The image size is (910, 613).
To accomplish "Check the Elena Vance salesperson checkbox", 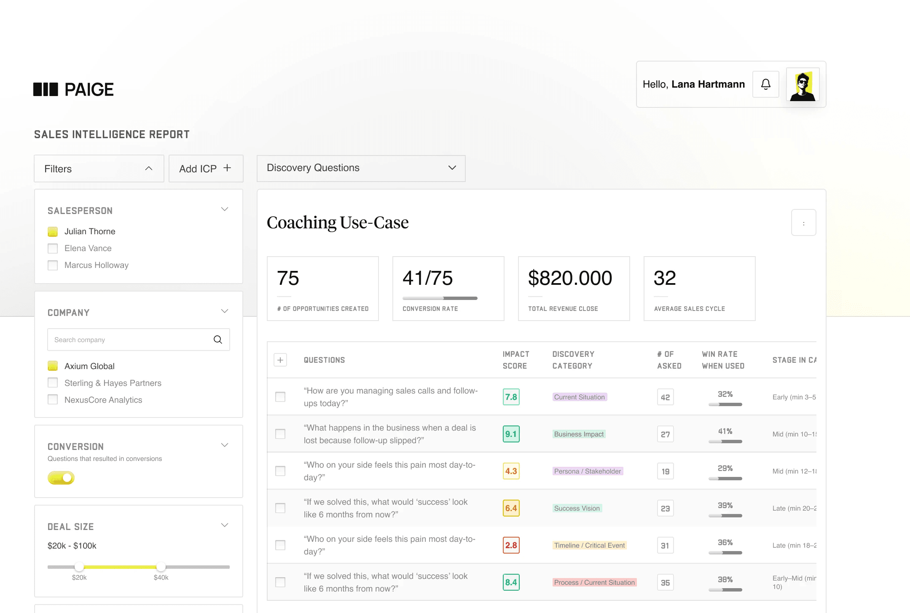I will [x=53, y=249].
